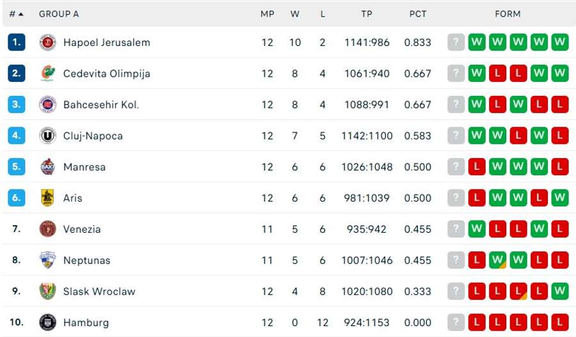Click the Hamburg team logo
Screen dimensions: 576x337
point(47,322)
